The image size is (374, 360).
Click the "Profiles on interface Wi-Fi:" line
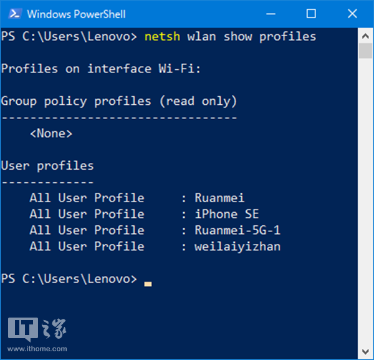(101, 69)
